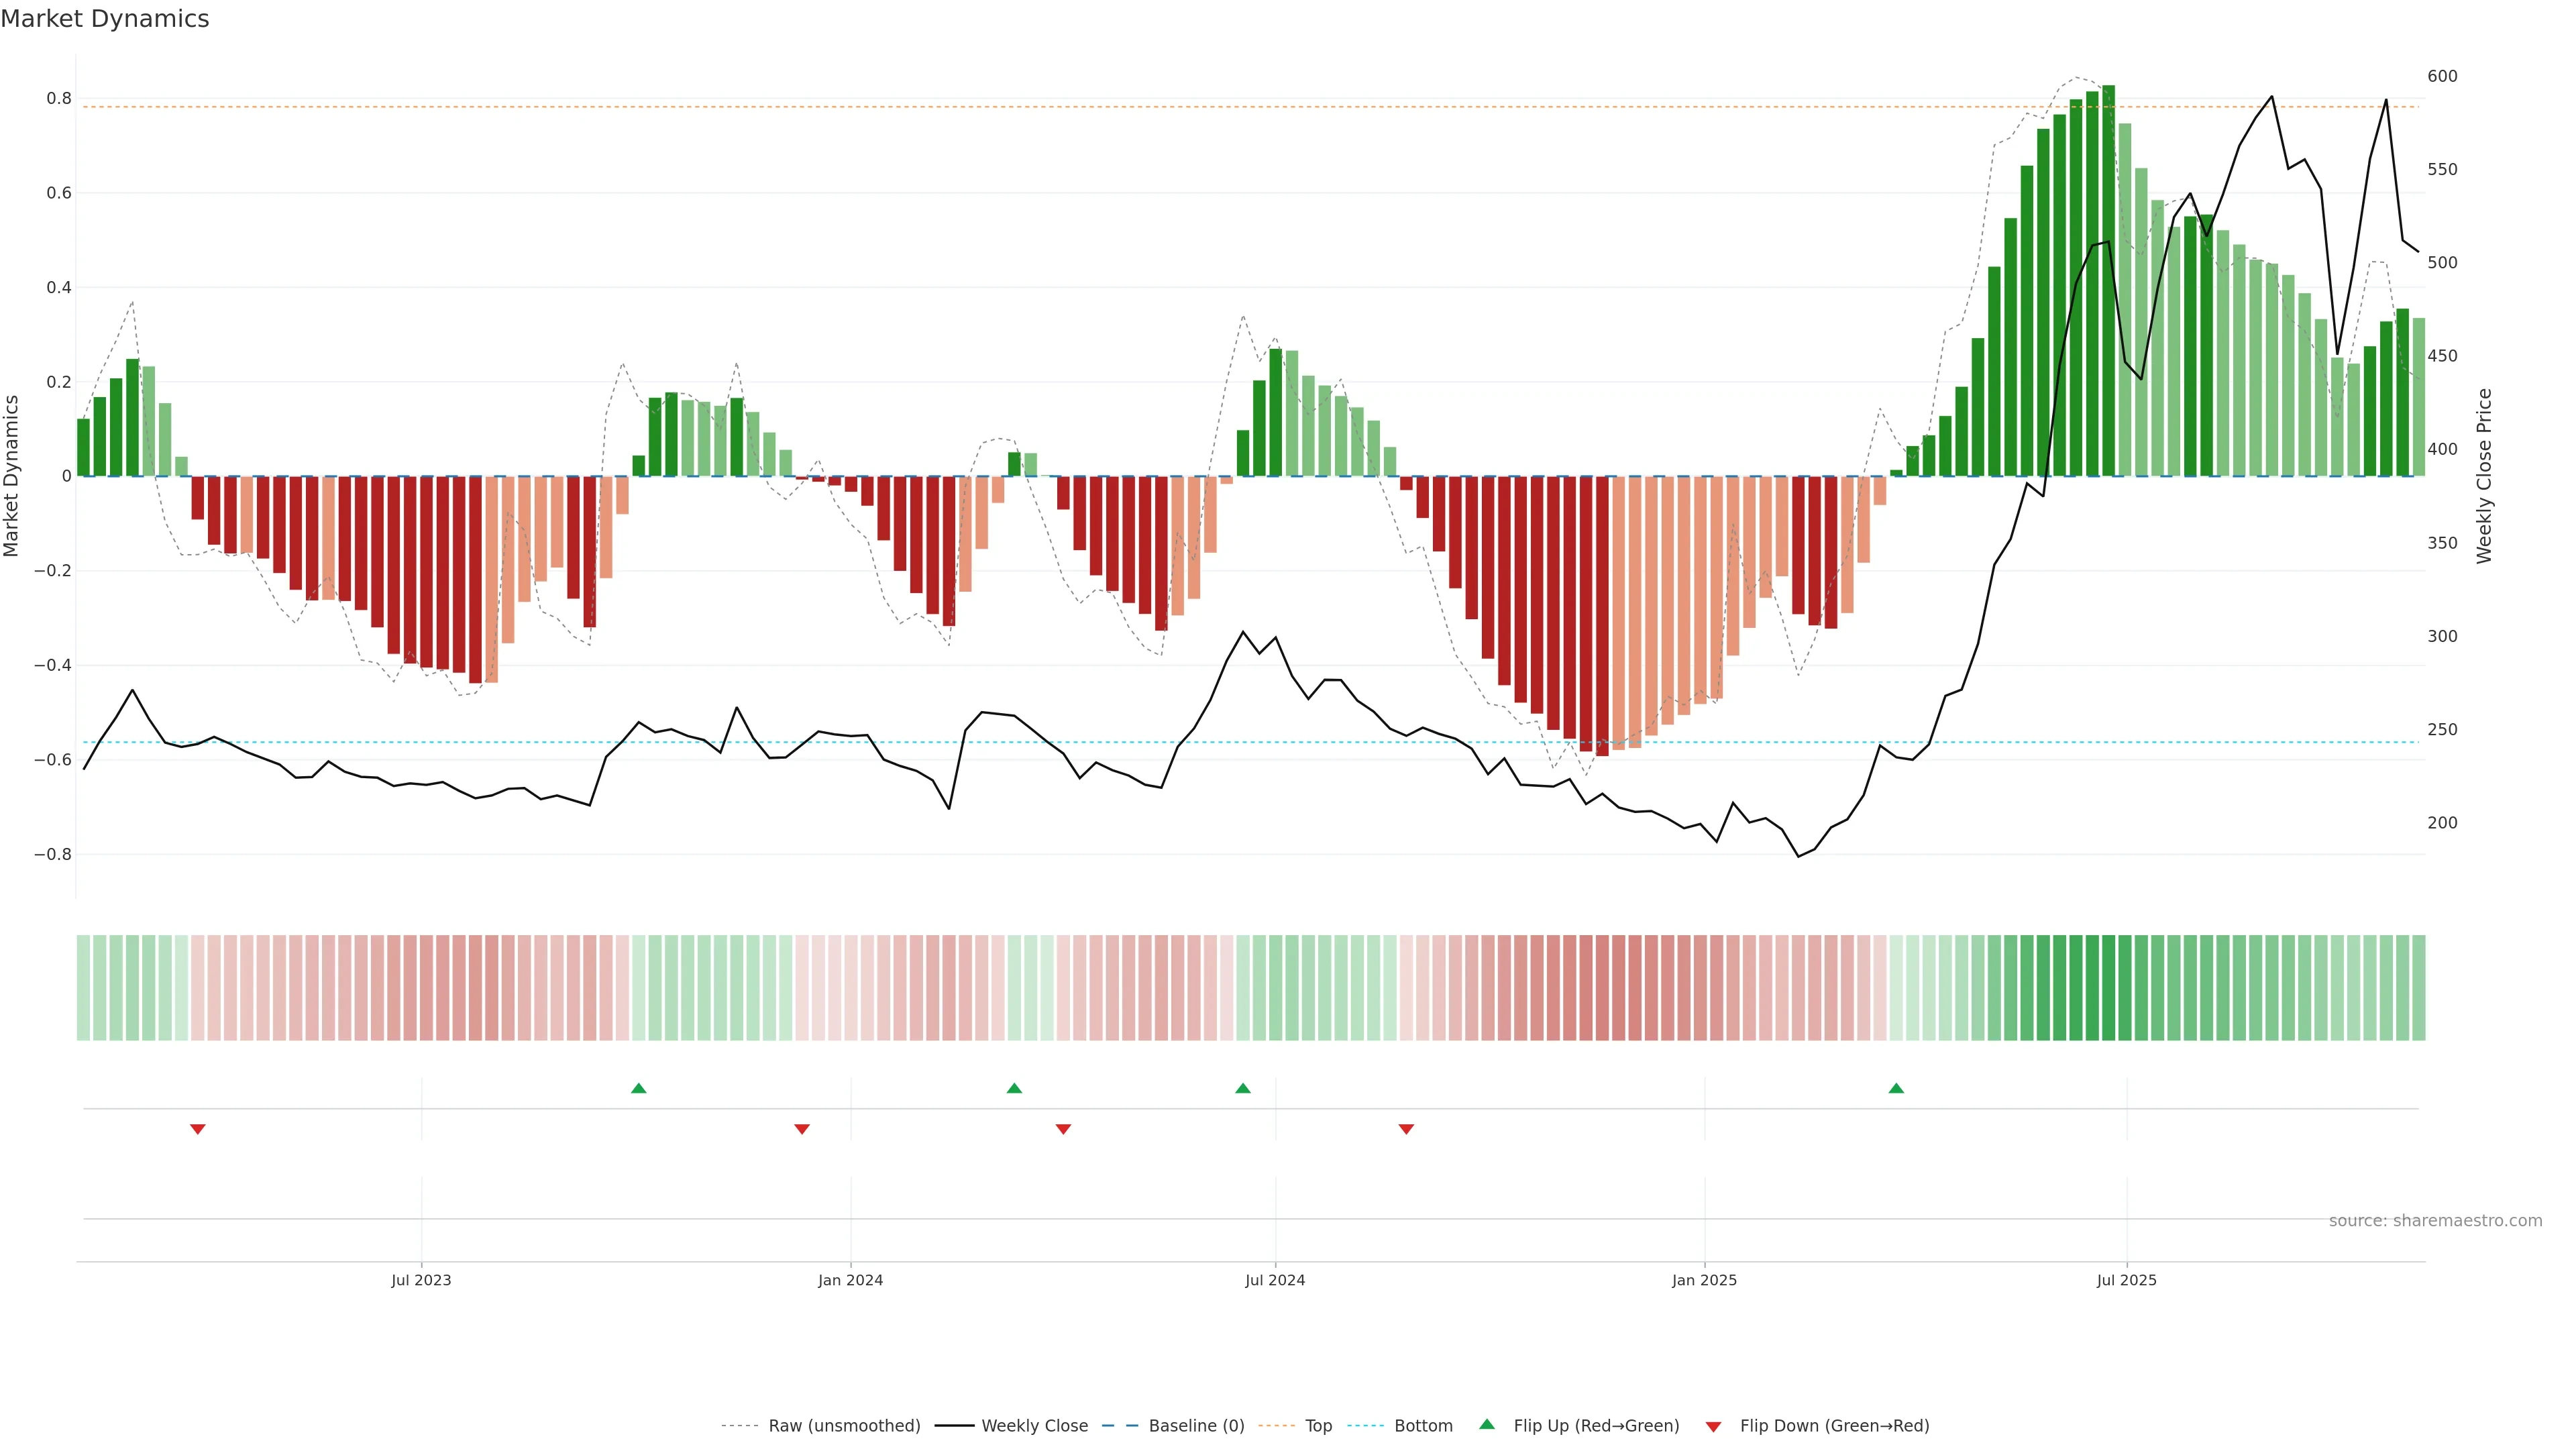Click the first green flip-up triangle marker

639,1088
